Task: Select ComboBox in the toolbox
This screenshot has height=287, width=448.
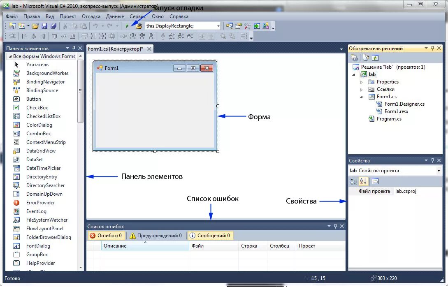Action: (x=39, y=134)
